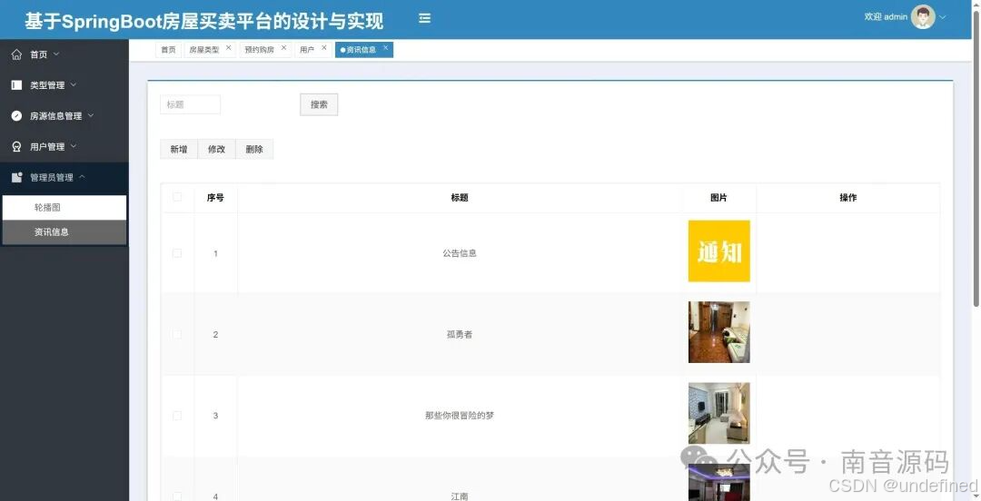Click the 搜索 button

click(x=319, y=104)
